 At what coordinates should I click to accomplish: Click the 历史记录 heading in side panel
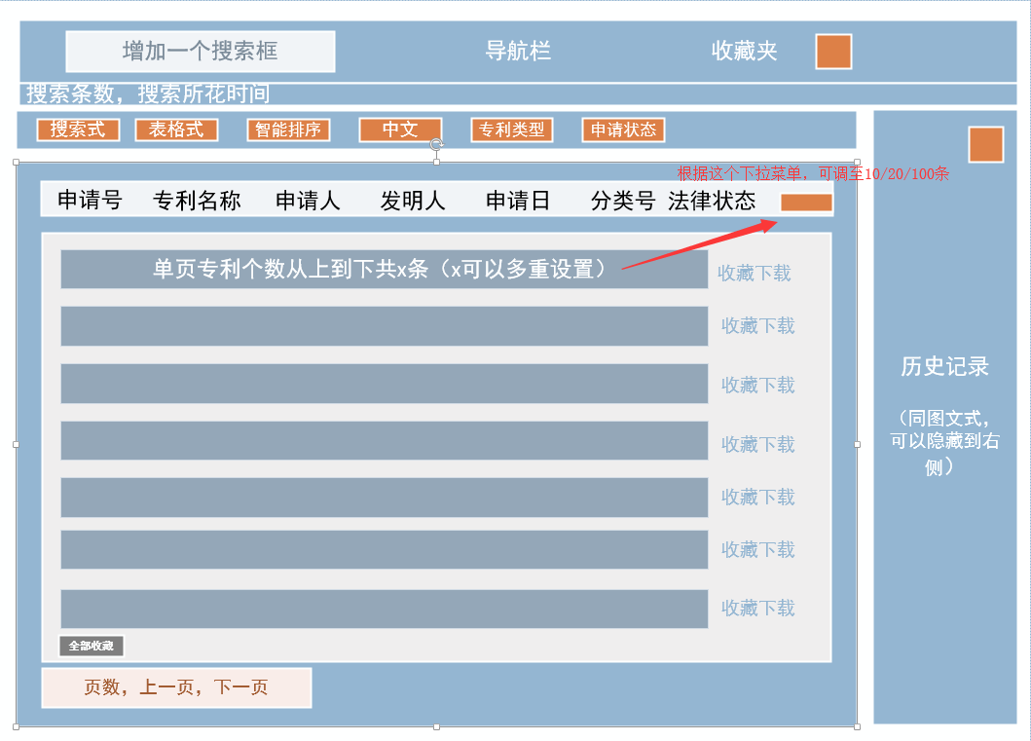click(945, 366)
